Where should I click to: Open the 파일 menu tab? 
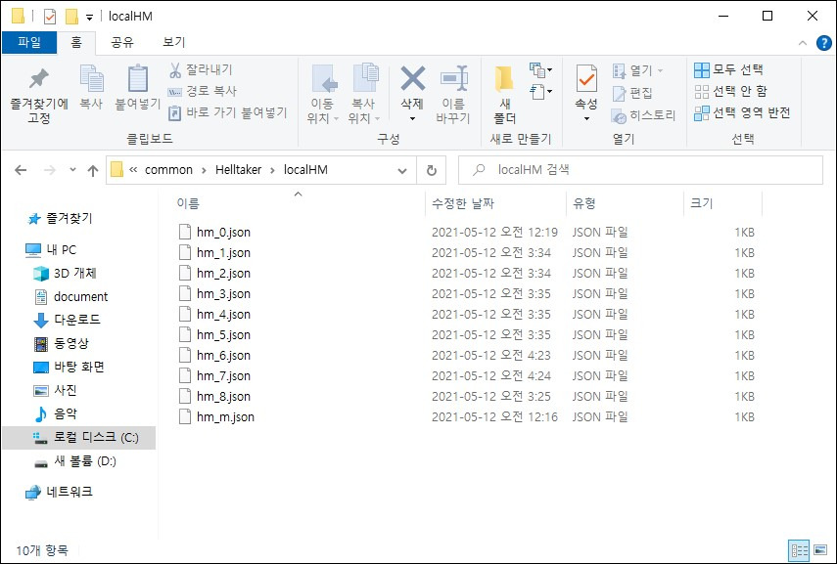(x=29, y=42)
